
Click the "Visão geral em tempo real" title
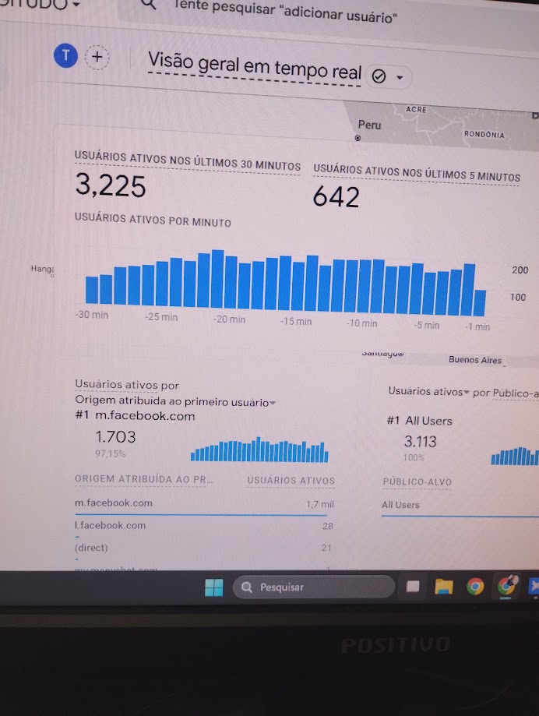(x=255, y=66)
